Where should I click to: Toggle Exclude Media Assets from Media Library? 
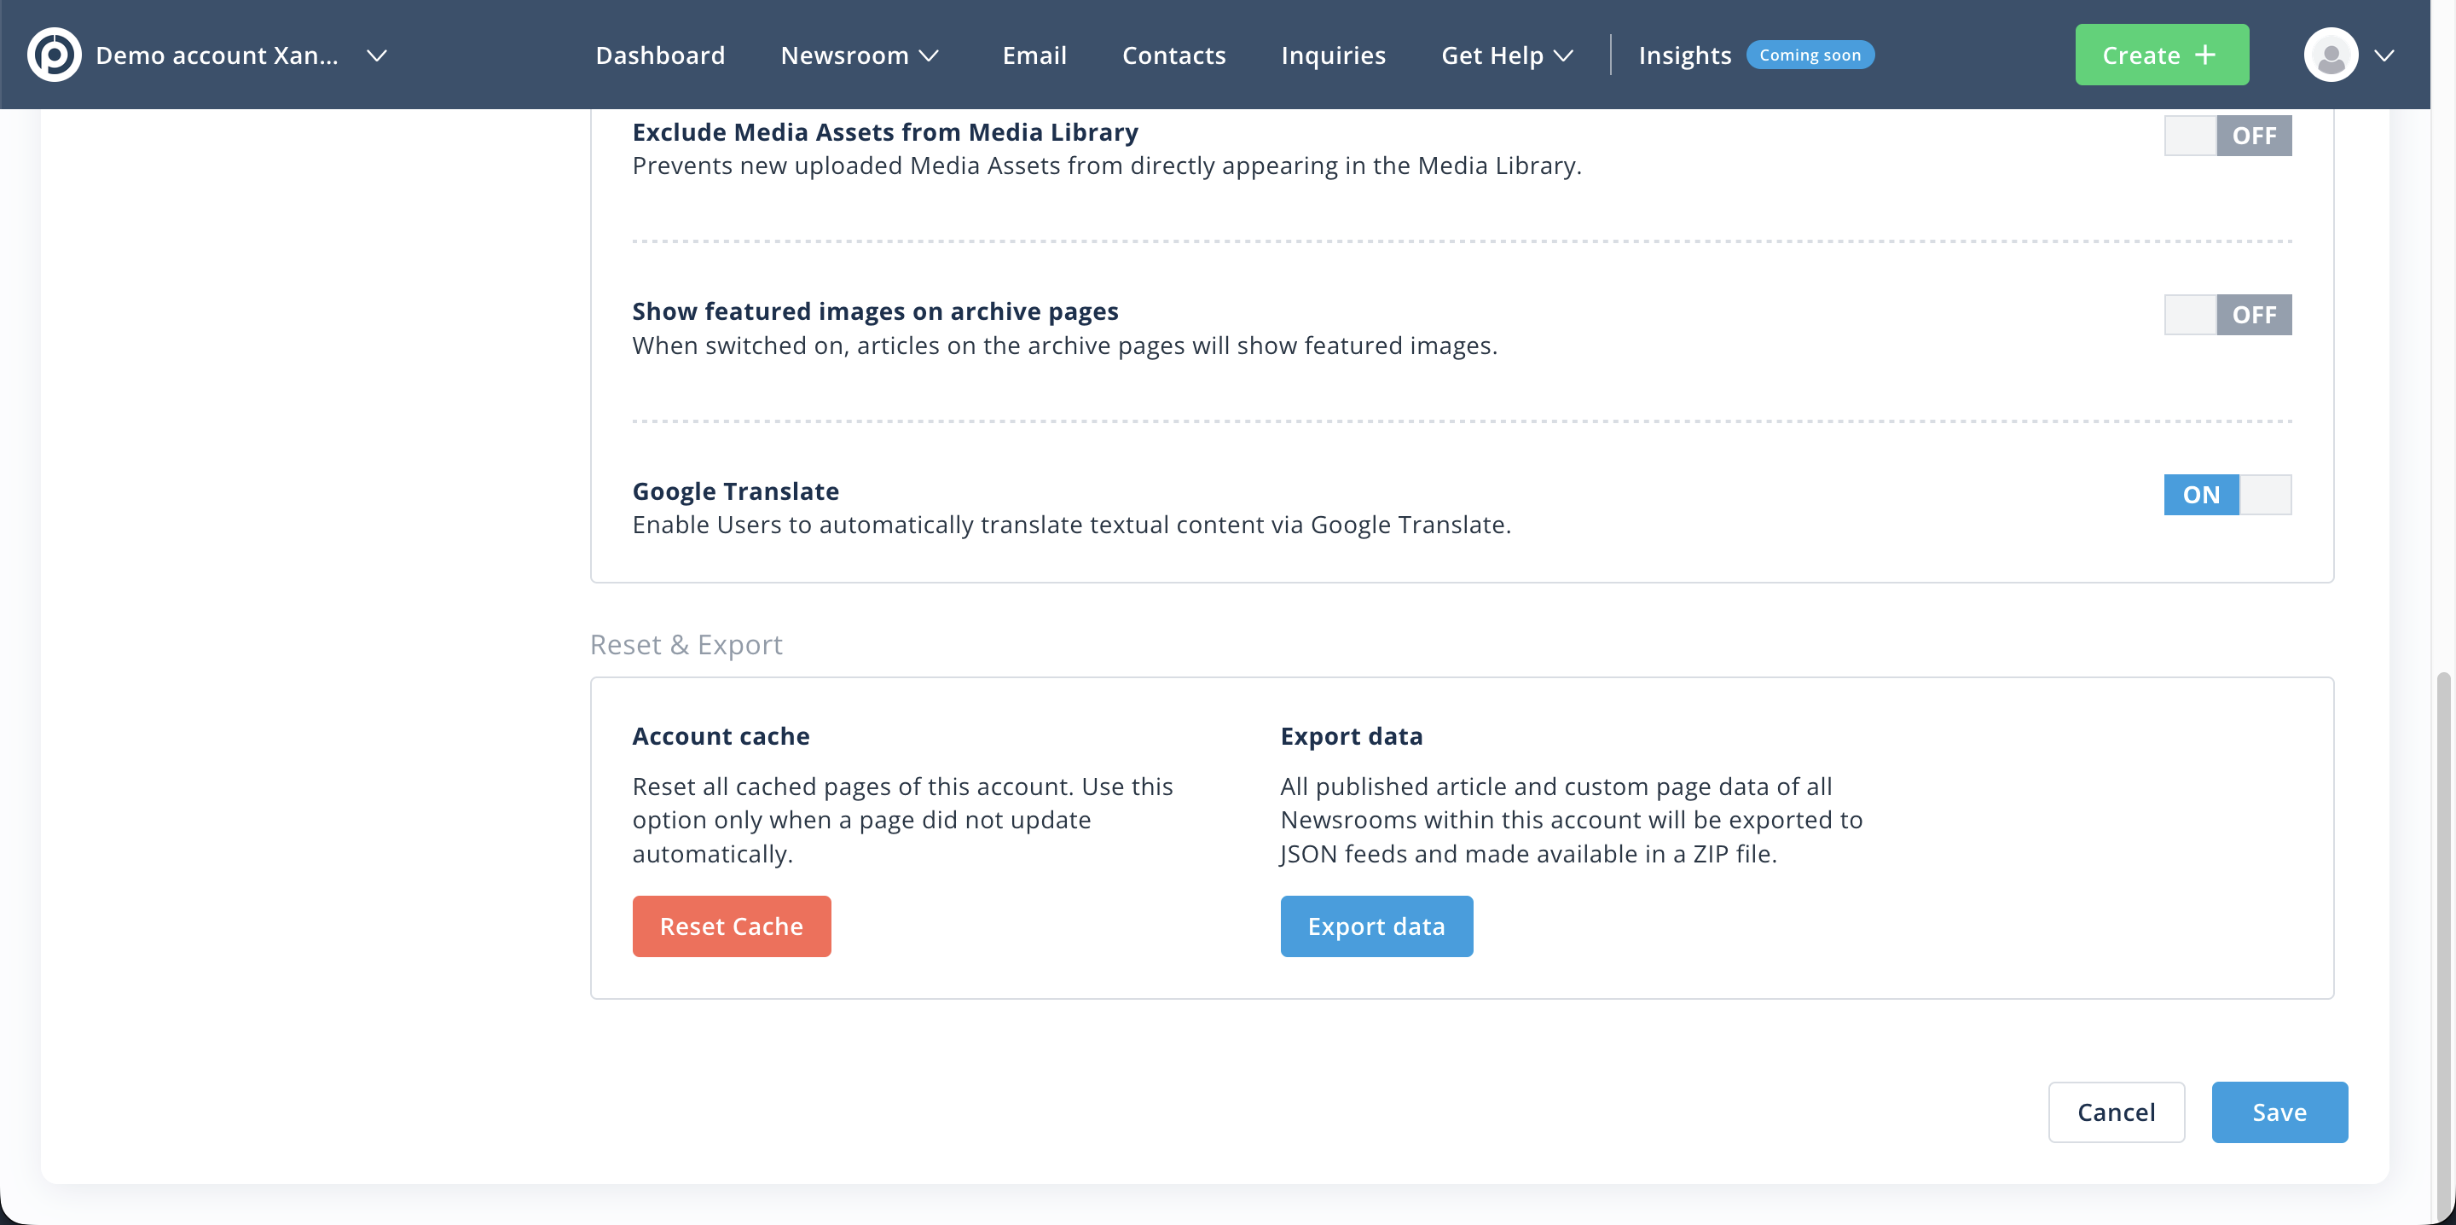point(2227,136)
